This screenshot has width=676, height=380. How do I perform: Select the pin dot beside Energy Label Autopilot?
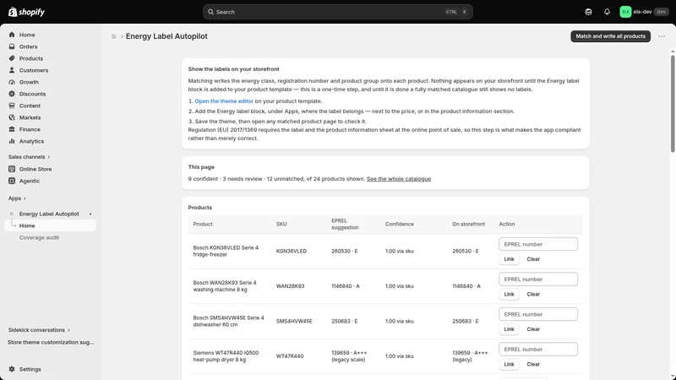90,214
